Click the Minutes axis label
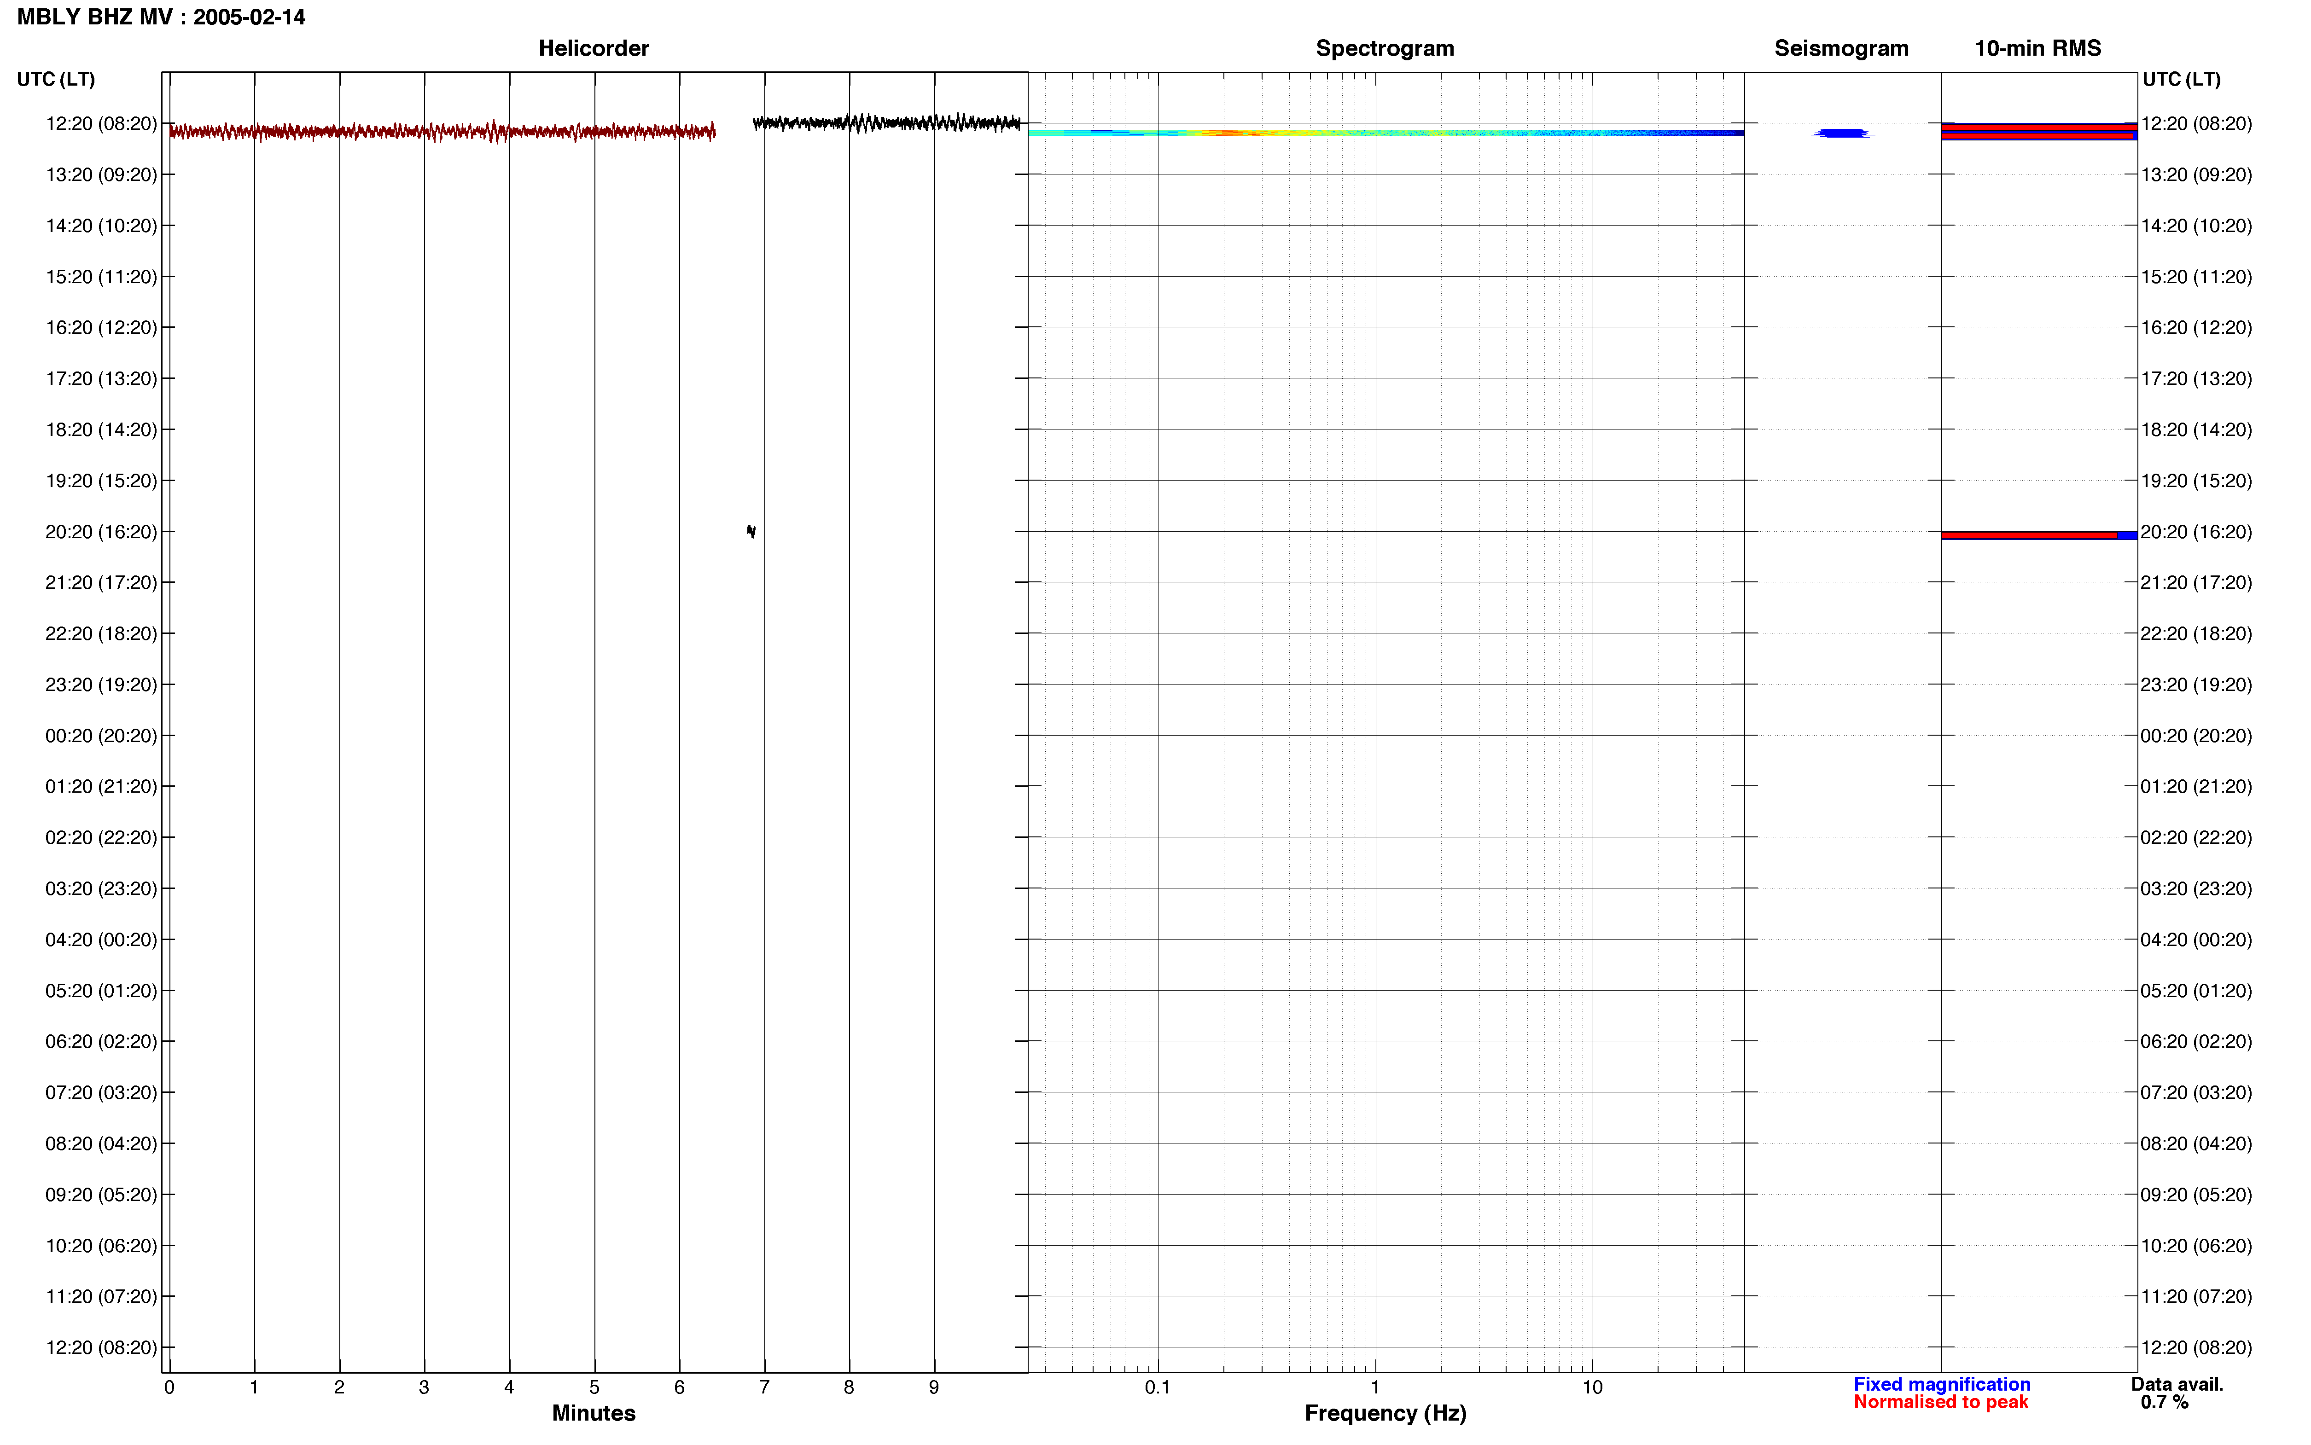This screenshot has width=2311, height=1445. point(594,1412)
